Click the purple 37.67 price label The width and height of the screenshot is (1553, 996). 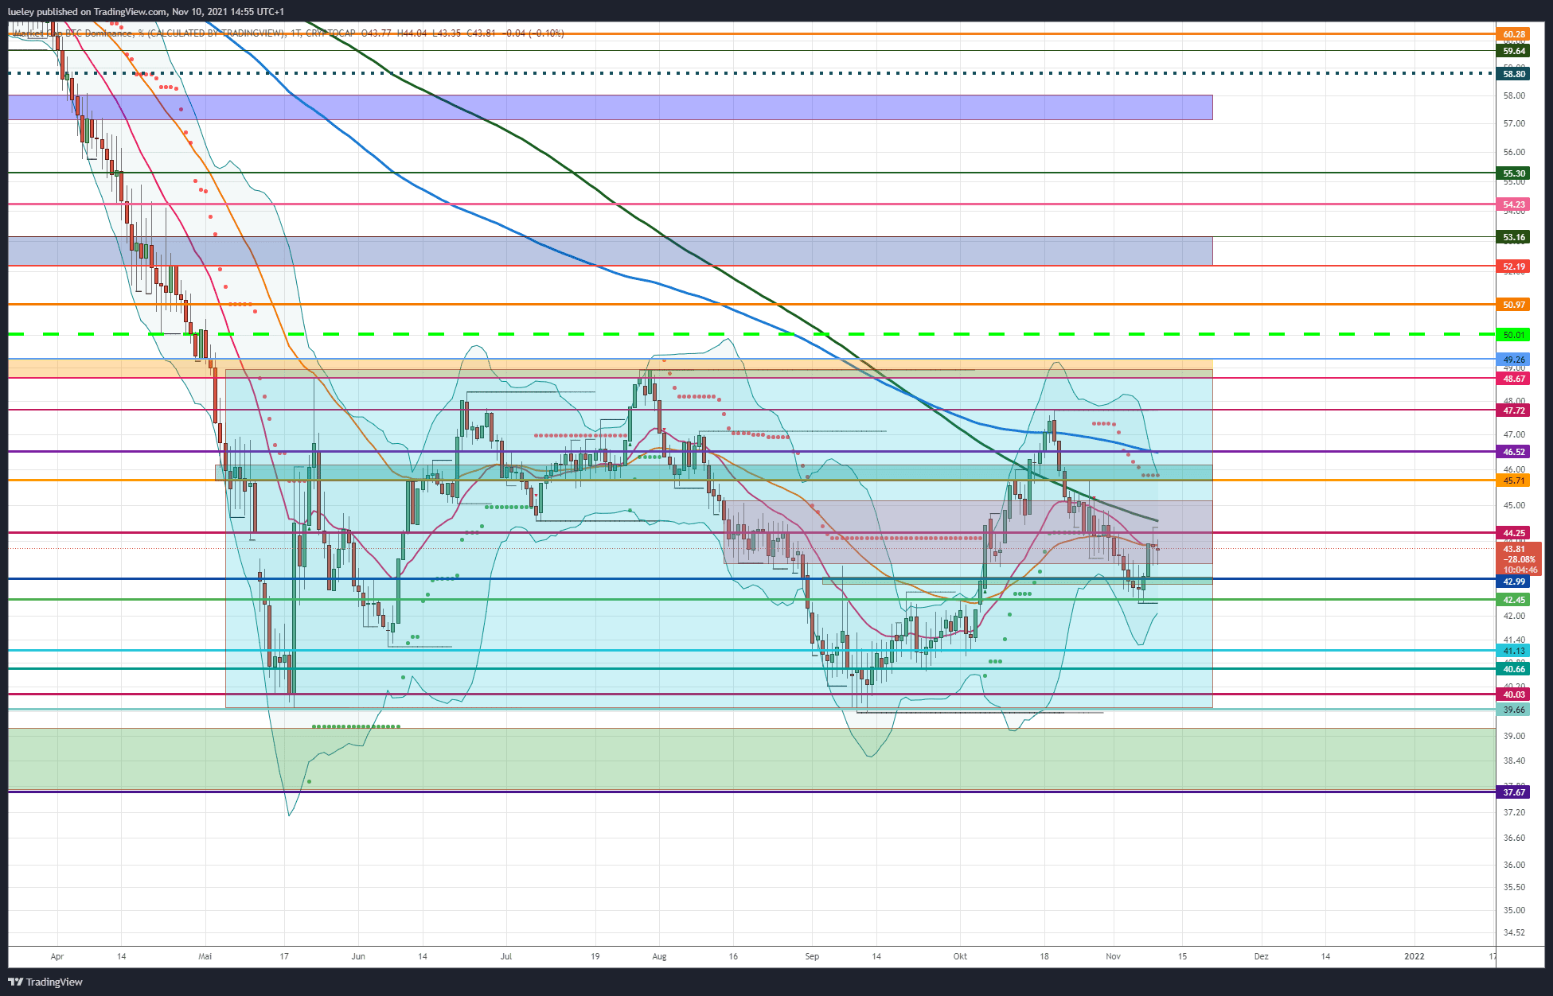pyautogui.click(x=1514, y=792)
